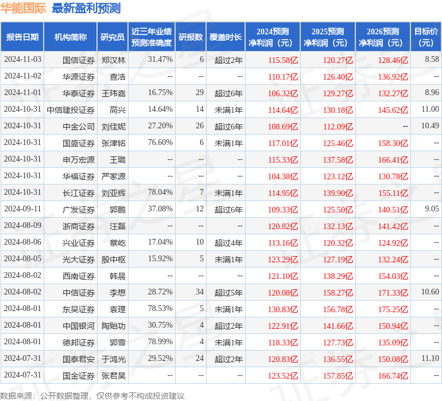442x401 pixels.
Task: Click the 目标价 column header
Action: click(x=426, y=37)
